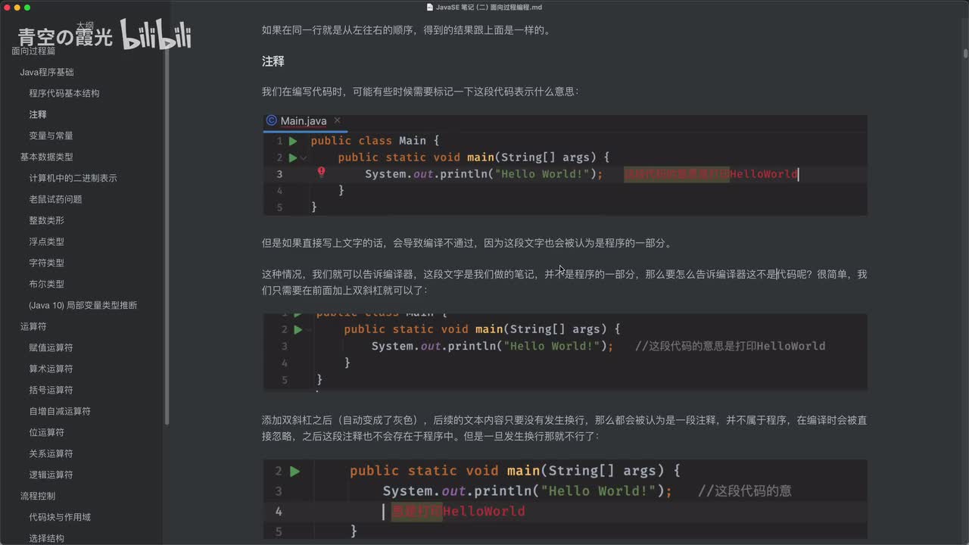
Task: Open 算术运算符 outline item
Action: [x=51, y=369]
